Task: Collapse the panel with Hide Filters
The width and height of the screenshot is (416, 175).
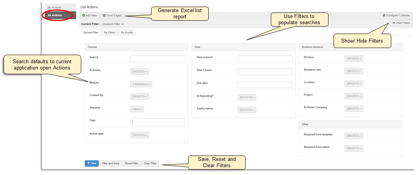Action: [401, 23]
